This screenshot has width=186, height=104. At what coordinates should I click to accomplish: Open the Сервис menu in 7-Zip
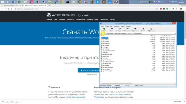point(123,26)
